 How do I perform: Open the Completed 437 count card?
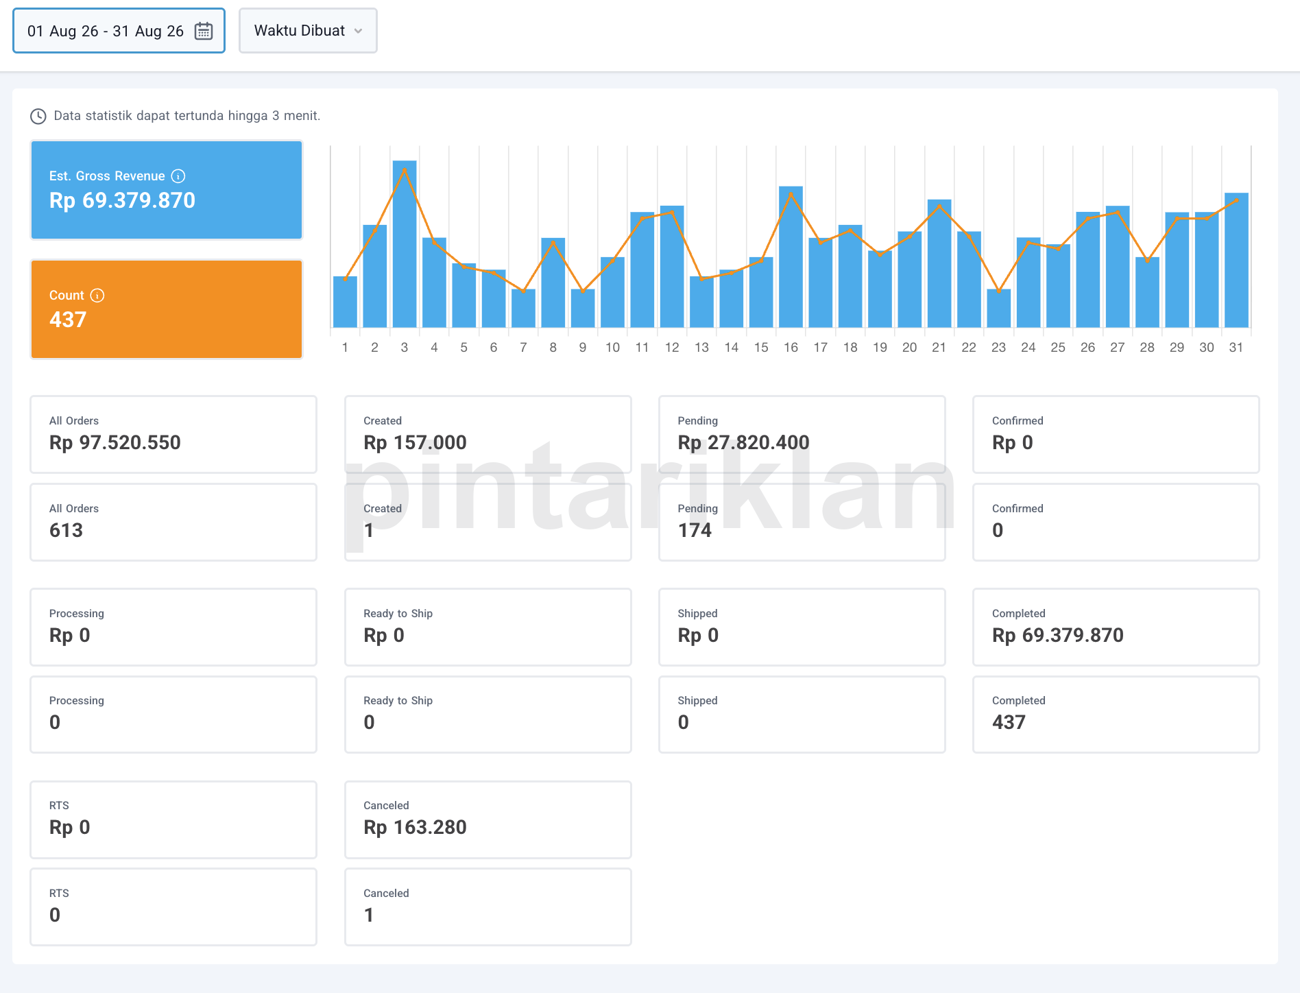tap(1116, 715)
